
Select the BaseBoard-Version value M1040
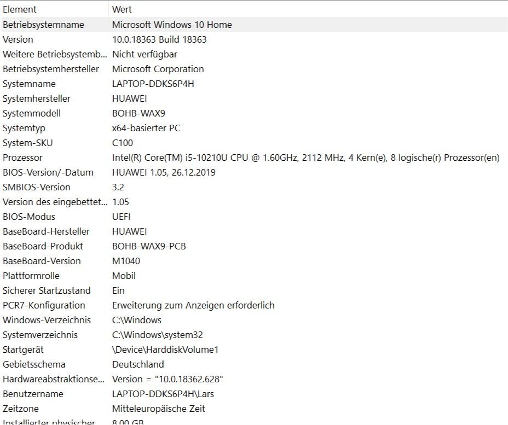(x=126, y=261)
